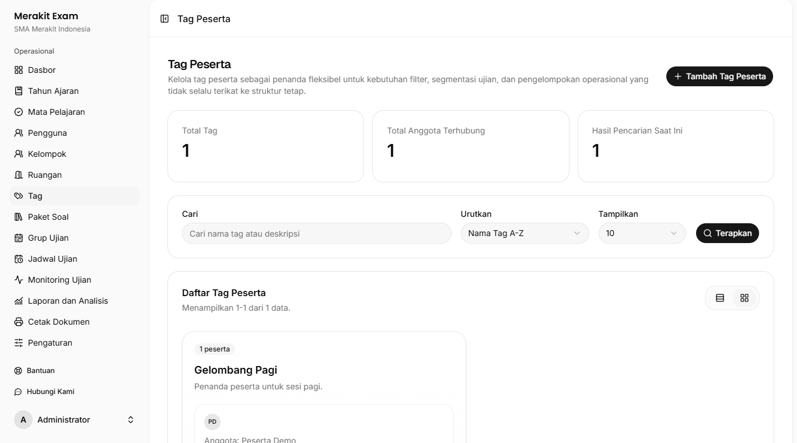
Task: Click the PD member avatar badge
Action: coord(212,421)
